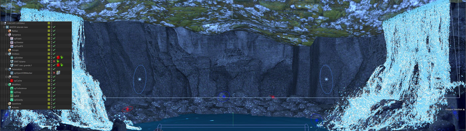This screenshot has height=131, width=466.
Task: Click the material tag on xpOpenVDBMesher
Action: pos(58,73)
